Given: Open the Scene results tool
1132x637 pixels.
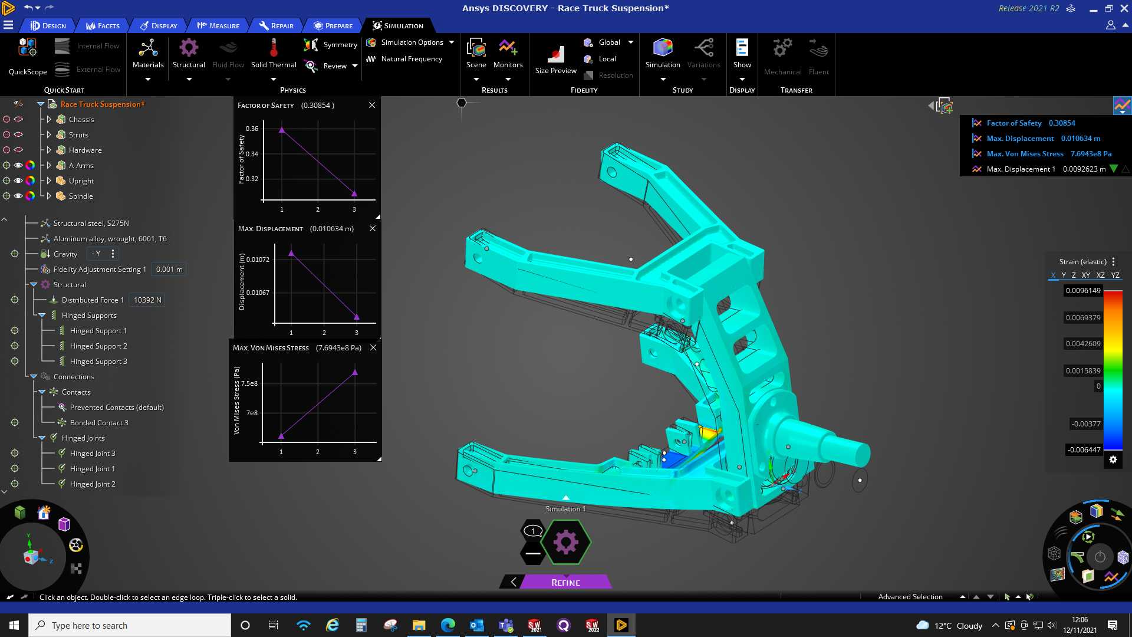Looking at the screenshot, I should [476, 54].
